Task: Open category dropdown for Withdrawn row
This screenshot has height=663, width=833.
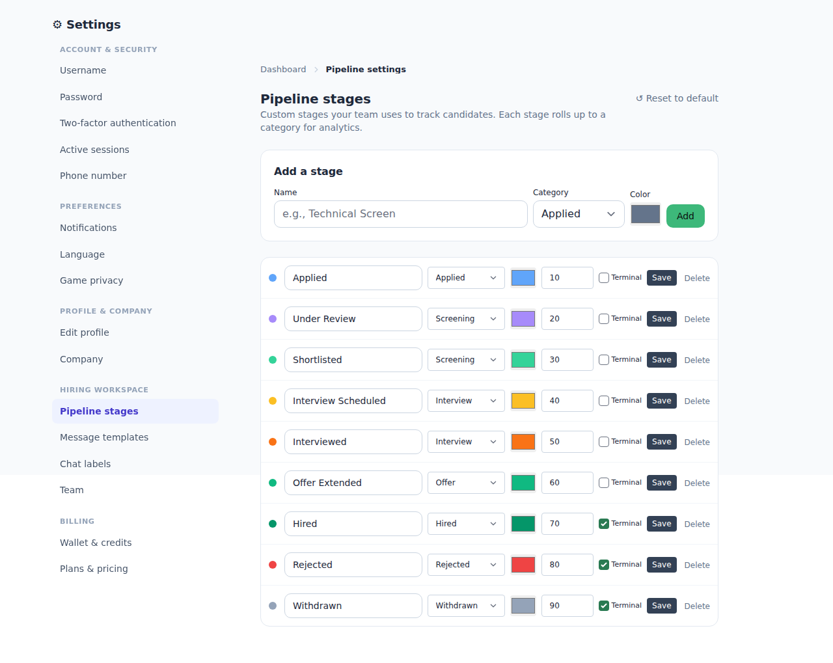Action: pyautogui.click(x=466, y=606)
